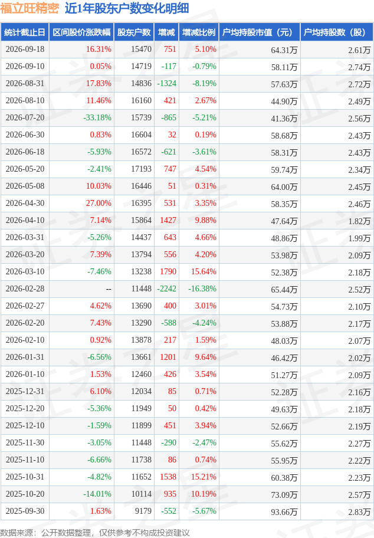Select the 增减 column header
The width and height of the screenshot is (374, 538).
(166, 32)
